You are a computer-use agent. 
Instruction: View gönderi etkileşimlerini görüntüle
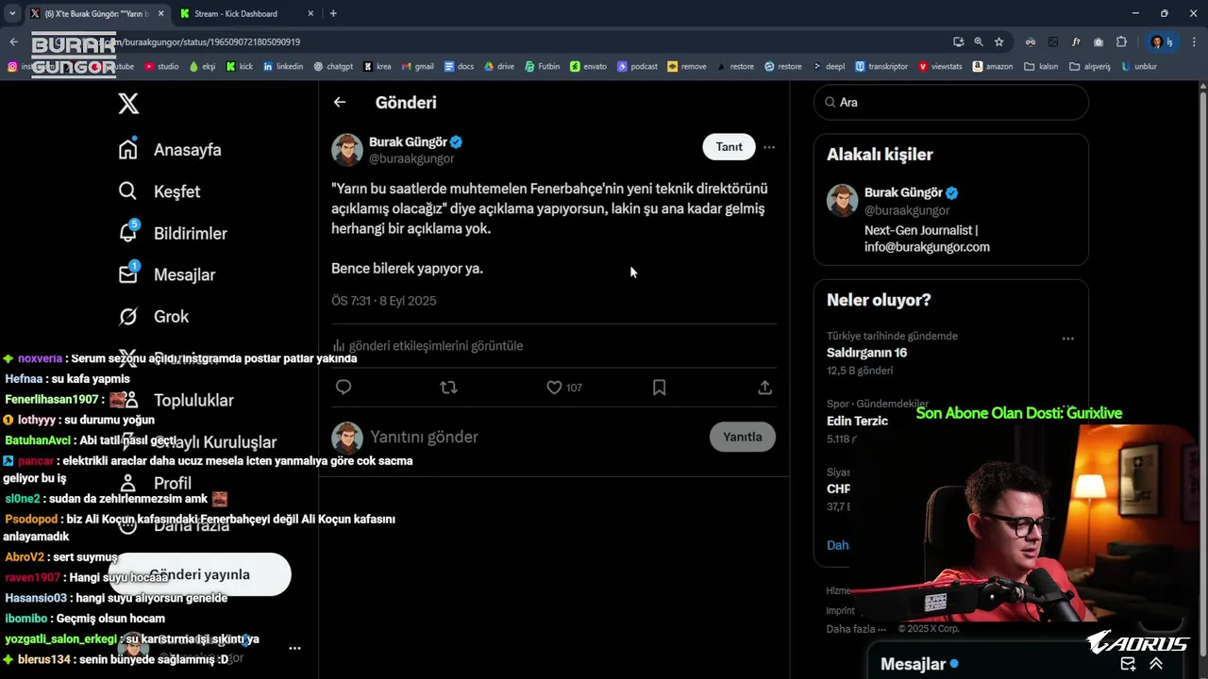[x=428, y=345]
